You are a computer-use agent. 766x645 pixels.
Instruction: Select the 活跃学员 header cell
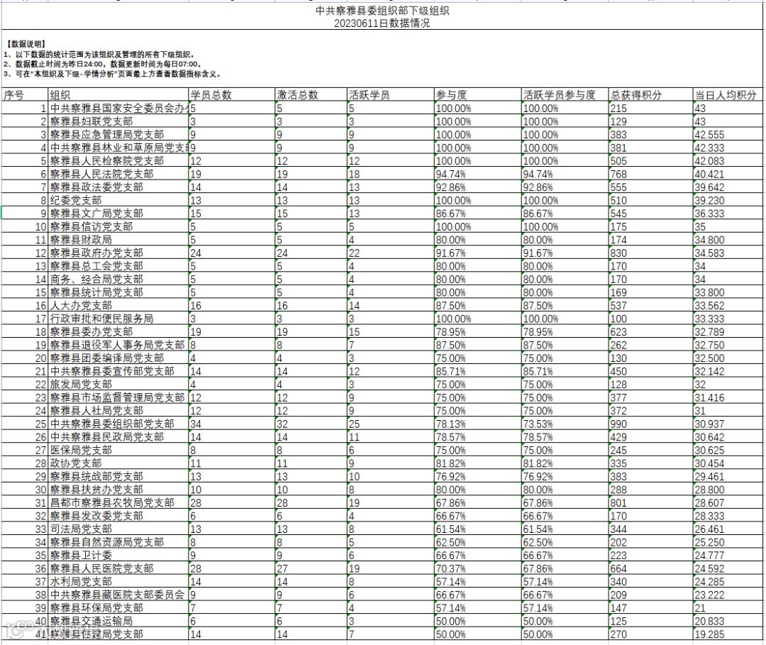390,95
